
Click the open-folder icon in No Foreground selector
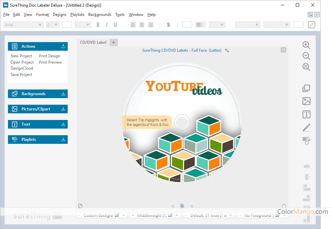(x=278, y=215)
